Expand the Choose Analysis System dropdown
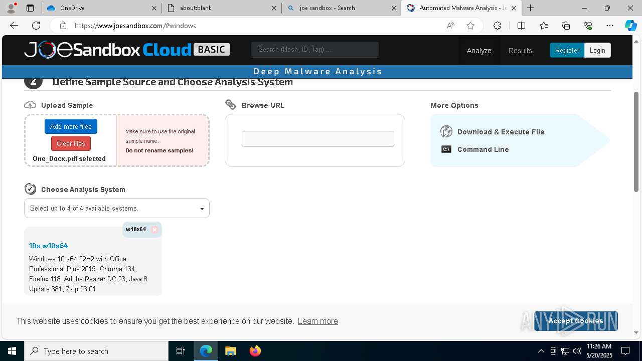The width and height of the screenshot is (642, 361). tap(117, 208)
